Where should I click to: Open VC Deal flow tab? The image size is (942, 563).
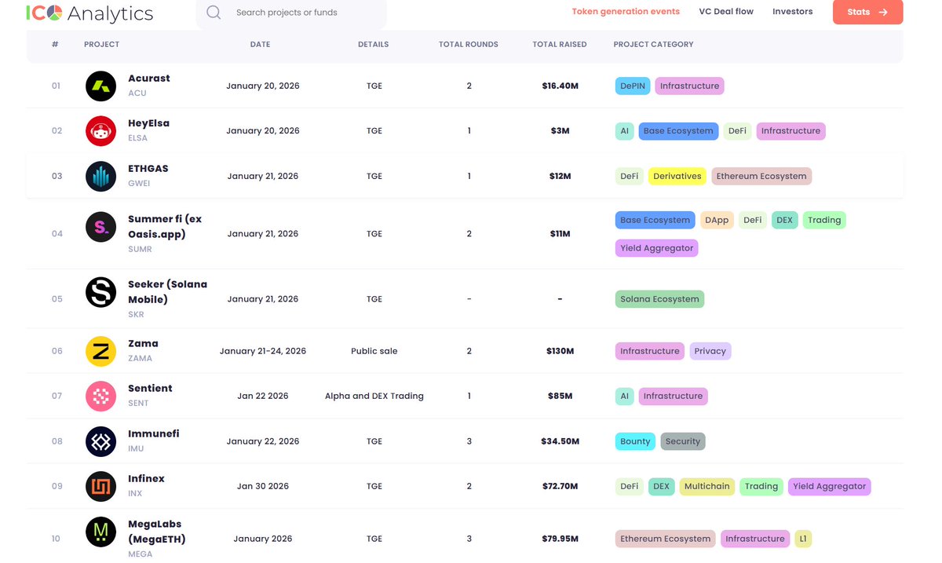tap(726, 12)
